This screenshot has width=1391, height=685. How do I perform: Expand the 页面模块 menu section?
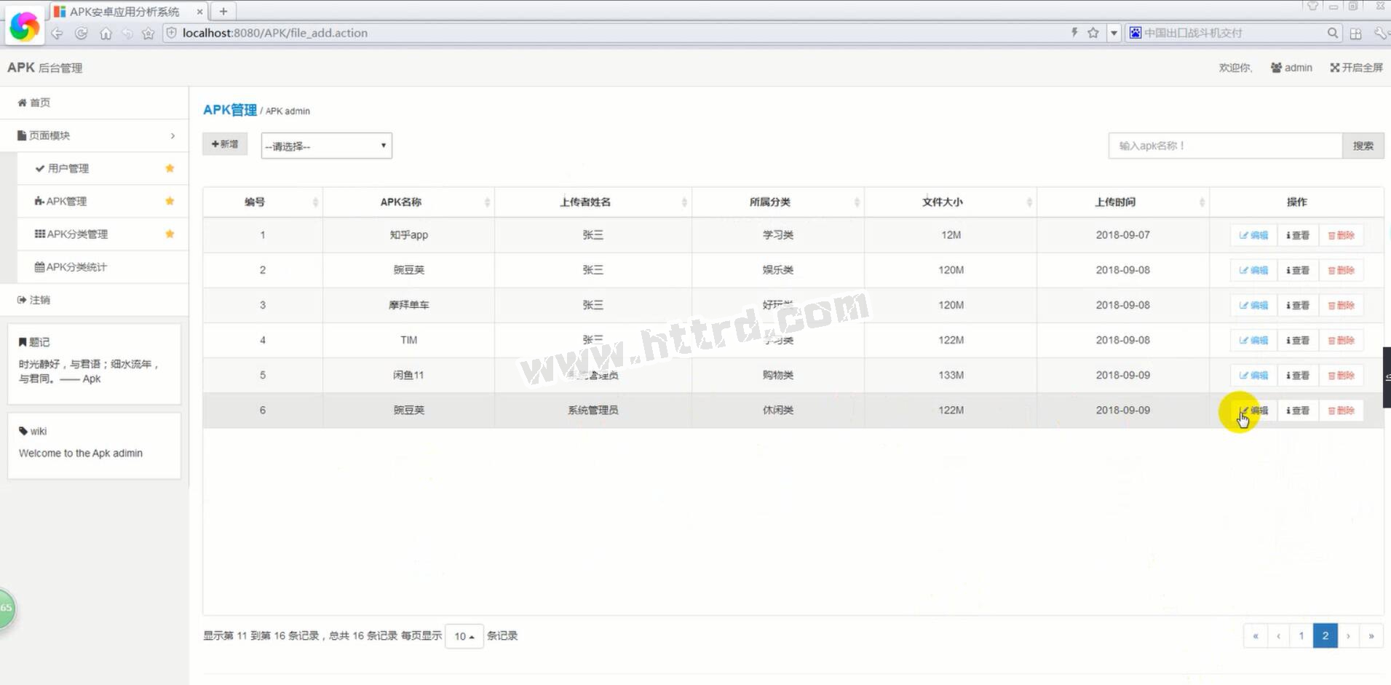pos(95,135)
